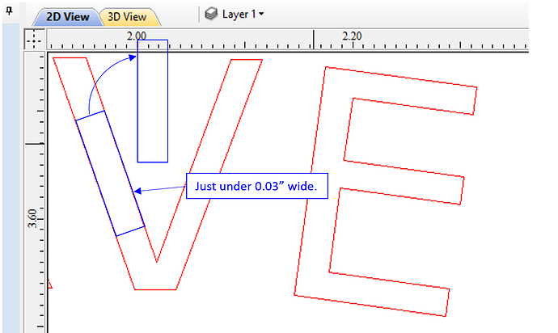Click the "Just under 0.03" wide" text box
Viewport: 558px width, 333px height.
point(256,187)
